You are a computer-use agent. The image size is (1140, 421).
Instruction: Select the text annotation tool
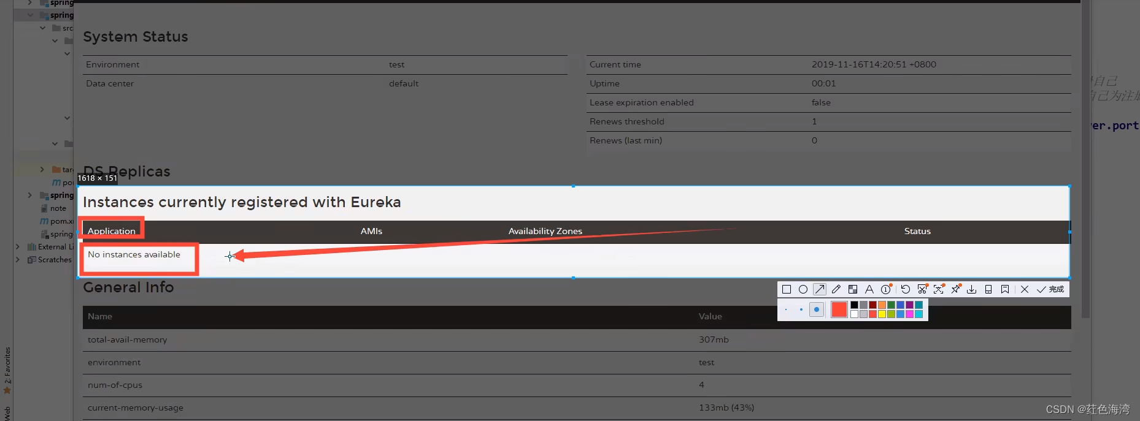[x=869, y=289]
